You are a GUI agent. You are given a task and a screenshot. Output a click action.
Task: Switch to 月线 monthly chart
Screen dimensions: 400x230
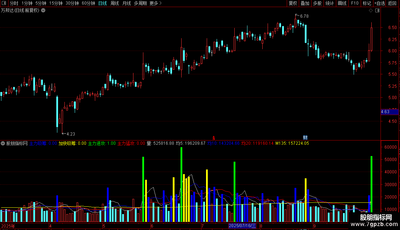coord(126,3)
